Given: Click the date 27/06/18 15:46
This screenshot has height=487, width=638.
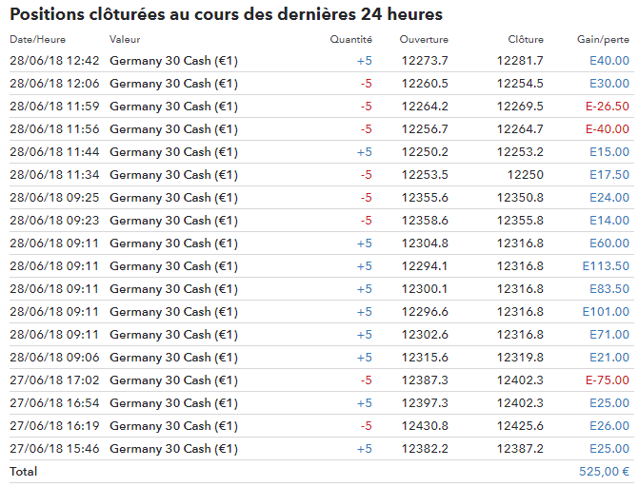Looking at the screenshot, I should point(54,448).
